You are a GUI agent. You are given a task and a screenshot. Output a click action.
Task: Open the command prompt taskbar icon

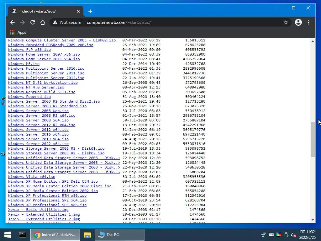pyautogui.click(x=23, y=235)
